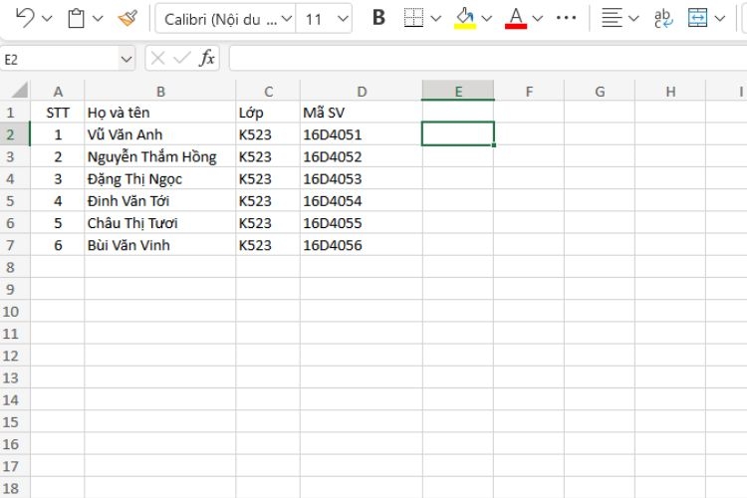Select row 2 header

[x=15, y=134]
